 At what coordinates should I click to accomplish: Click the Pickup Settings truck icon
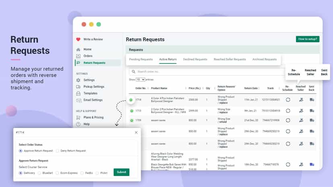(78, 87)
